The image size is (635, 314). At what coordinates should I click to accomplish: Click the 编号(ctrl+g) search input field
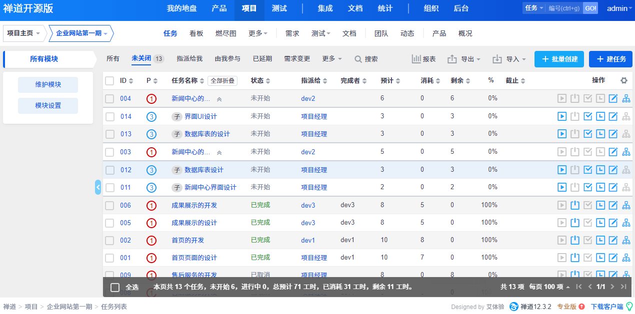click(x=564, y=8)
